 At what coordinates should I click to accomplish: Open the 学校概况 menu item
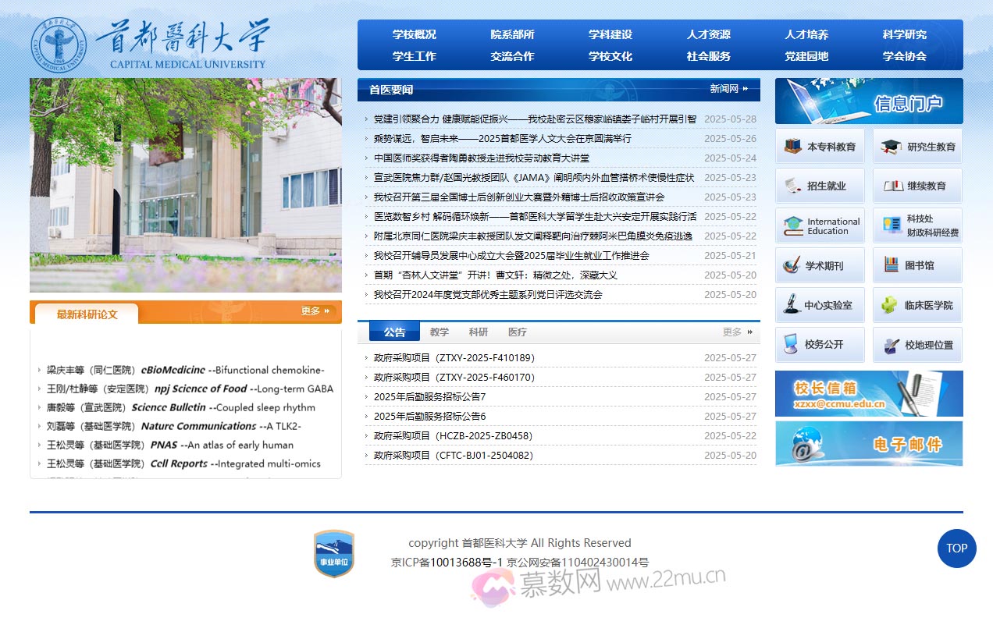coord(414,34)
